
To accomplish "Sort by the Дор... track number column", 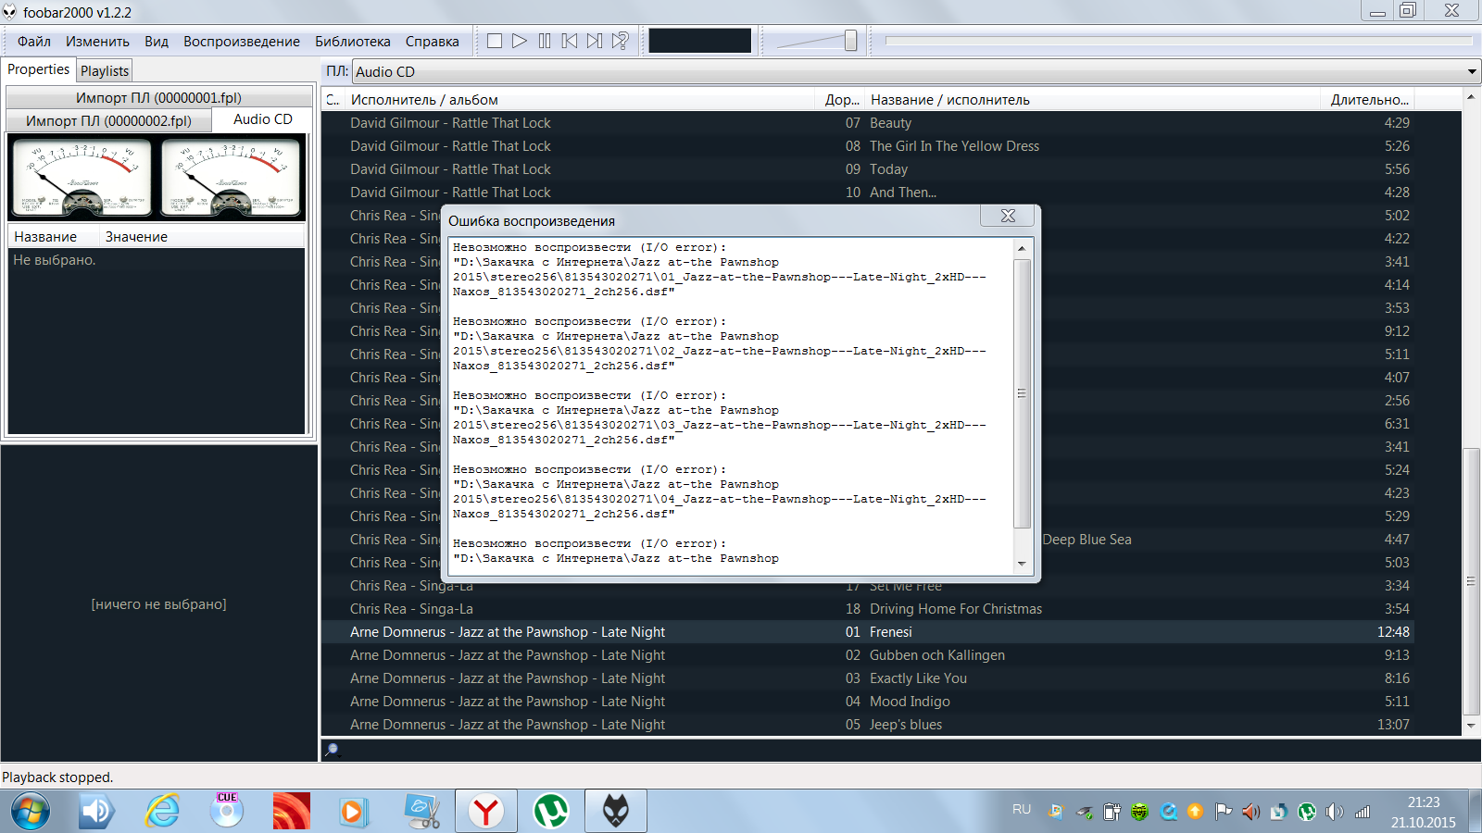I will 842,100.
